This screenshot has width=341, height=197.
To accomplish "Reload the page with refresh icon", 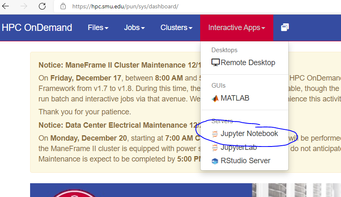I will 42,6.
